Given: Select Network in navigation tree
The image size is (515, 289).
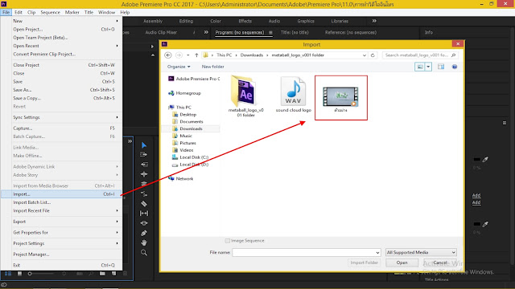Looking at the screenshot, I should [x=184, y=178].
